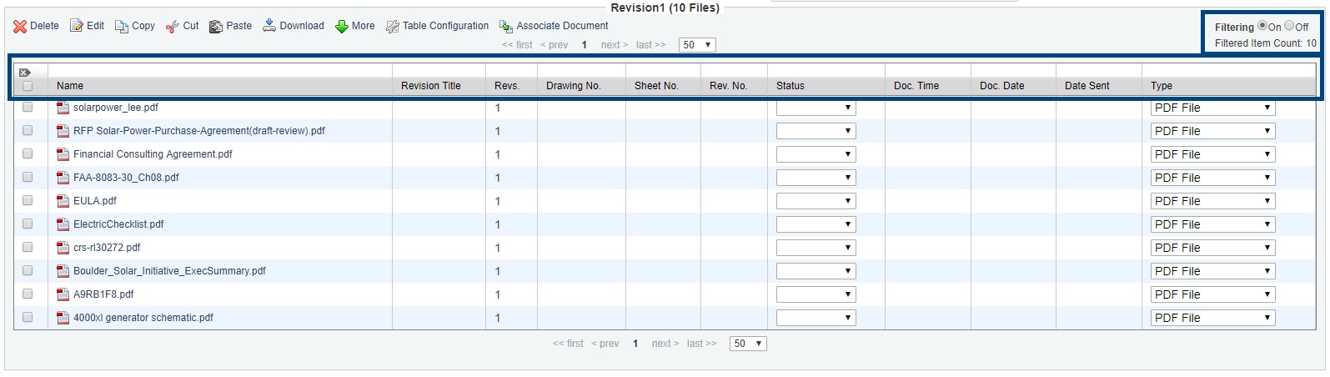Turn Filtering Off radio button

click(1289, 26)
